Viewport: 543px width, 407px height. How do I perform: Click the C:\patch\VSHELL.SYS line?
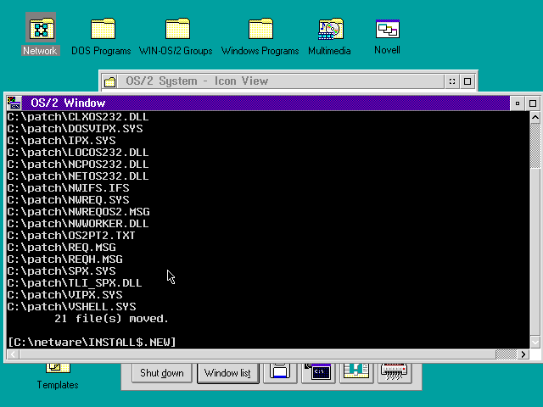tap(71, 307)
